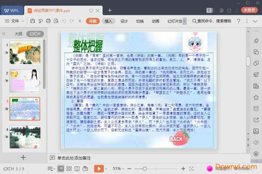Open the help question mark icon
262x174 pixels.
[x=239, y=21]
